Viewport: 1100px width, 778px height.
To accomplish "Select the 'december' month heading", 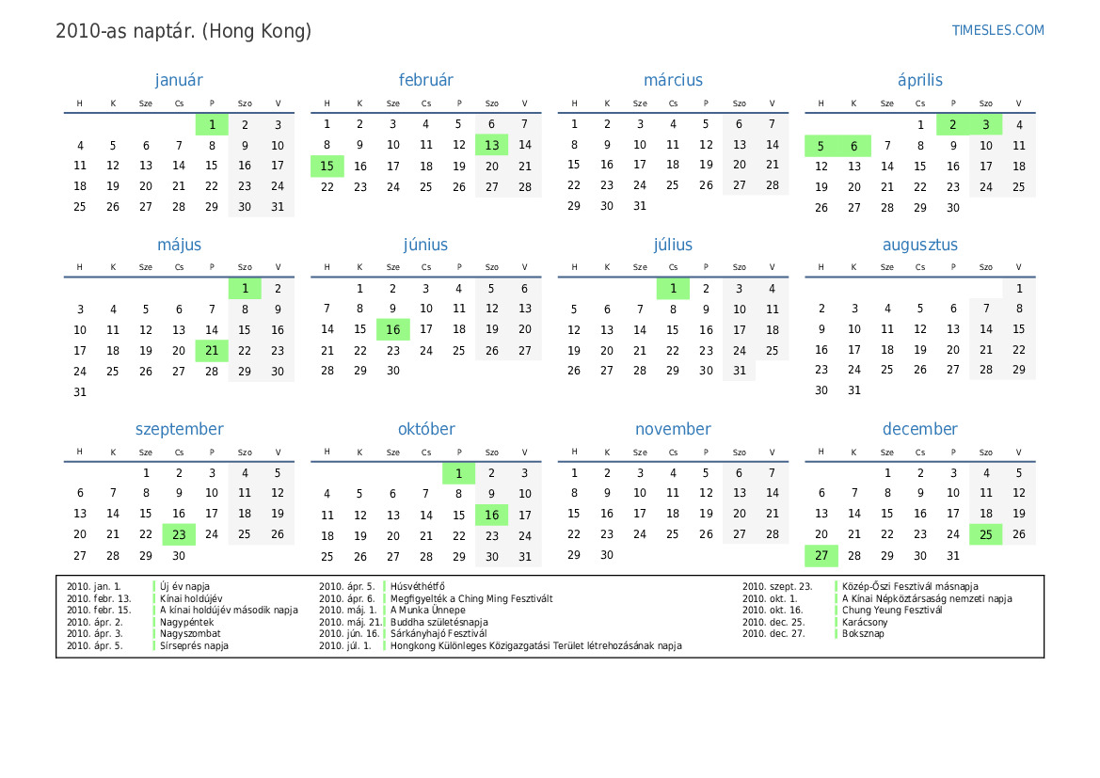I will click(919, 429).
